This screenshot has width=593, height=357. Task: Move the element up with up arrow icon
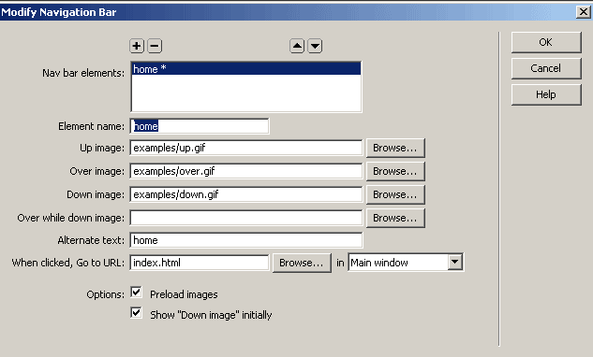pyautogui.click(x=297, y=46)
